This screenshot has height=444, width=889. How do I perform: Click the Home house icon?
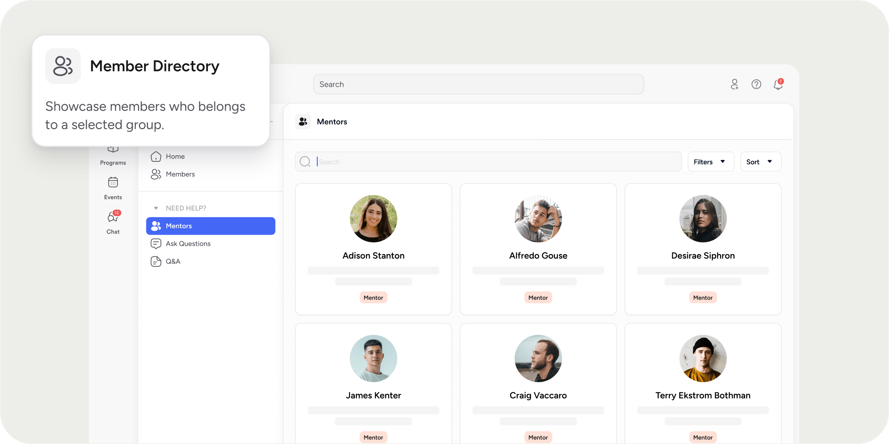click(156, 157)
